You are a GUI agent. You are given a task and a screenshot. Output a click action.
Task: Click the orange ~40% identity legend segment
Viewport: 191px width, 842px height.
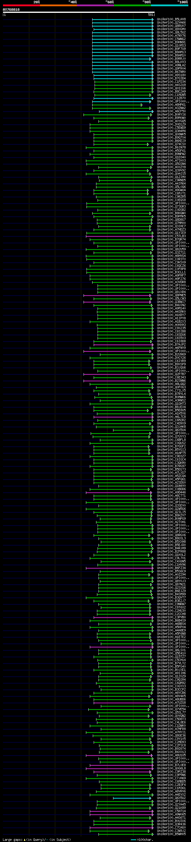(58, 5)
